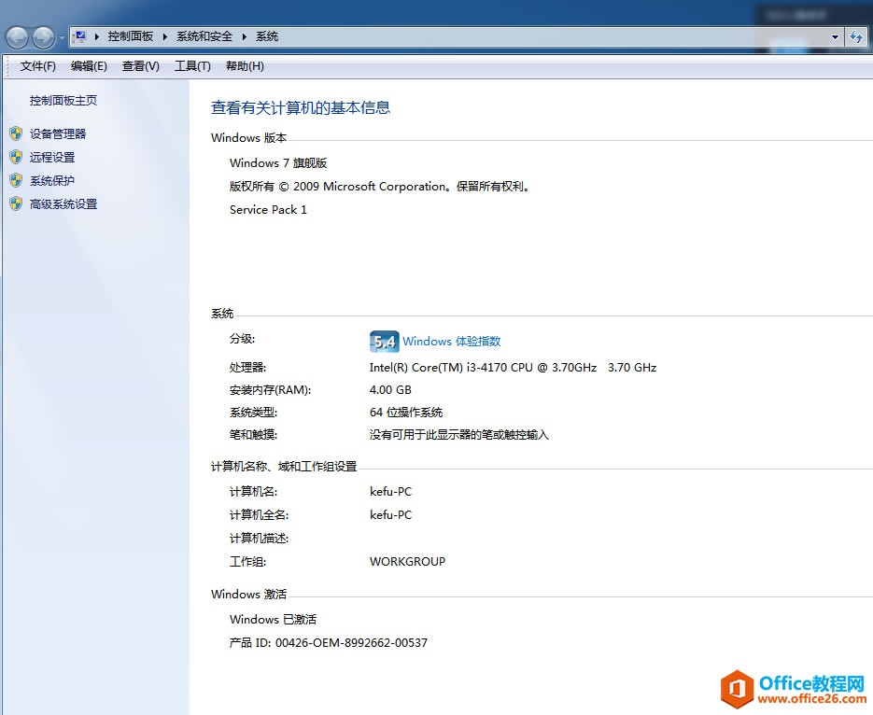The height and width of the screenshot is (715, 873).
Task: Open address bar history dropdown arrow
Action: pos(835,37)
